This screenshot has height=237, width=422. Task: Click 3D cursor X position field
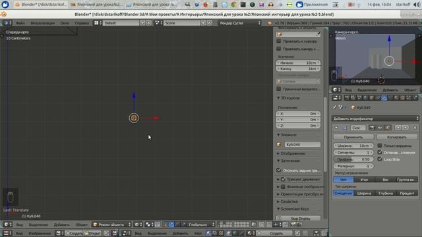298,114
